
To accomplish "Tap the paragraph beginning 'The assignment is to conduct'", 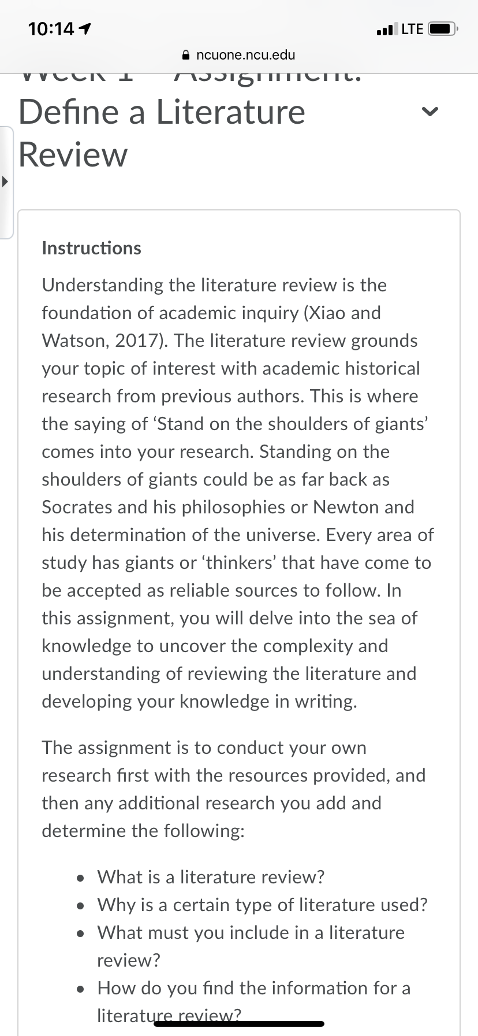I will (x=233, y=789).
